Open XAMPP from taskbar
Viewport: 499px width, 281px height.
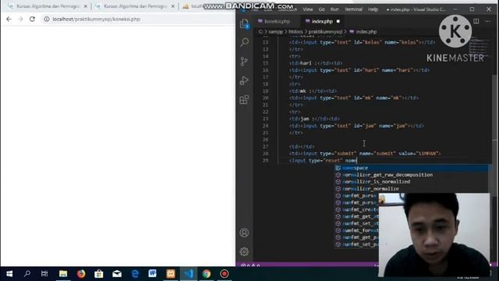coord(171,274)
